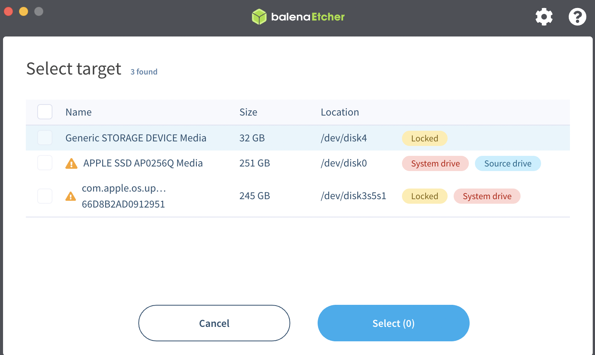Click System drive badge on /dev/disk3s5s1 row
Screen dimensions: 595x355
[x=487, y=196]
